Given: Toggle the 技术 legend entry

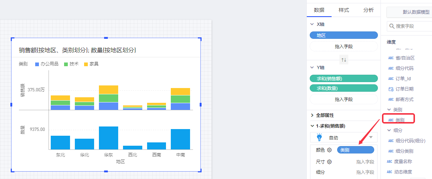Looking at the screenshot, I should (x=71, y=64).
